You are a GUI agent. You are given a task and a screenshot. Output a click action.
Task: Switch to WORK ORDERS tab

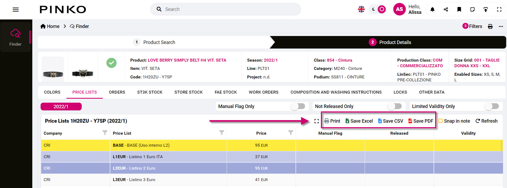point(264,92)
